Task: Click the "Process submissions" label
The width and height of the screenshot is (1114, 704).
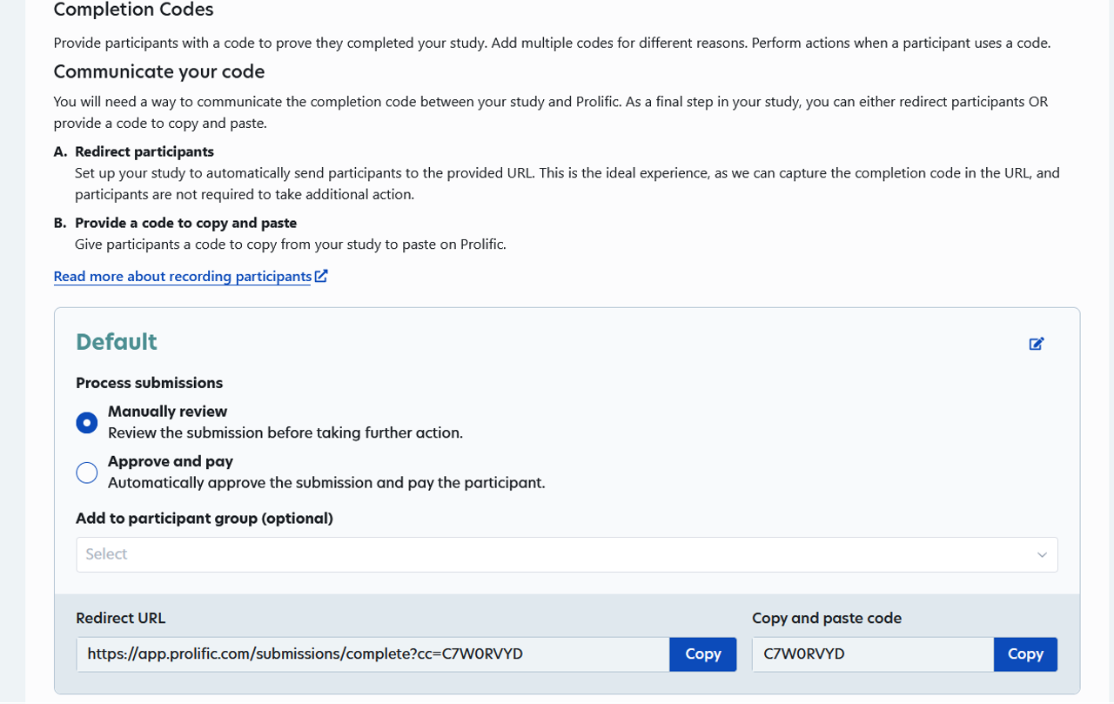Action: [x=149, y=383]
